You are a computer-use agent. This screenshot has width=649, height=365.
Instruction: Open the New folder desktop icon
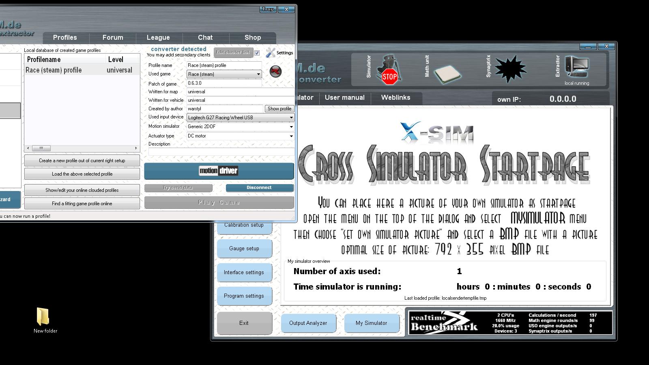(43, 317)
